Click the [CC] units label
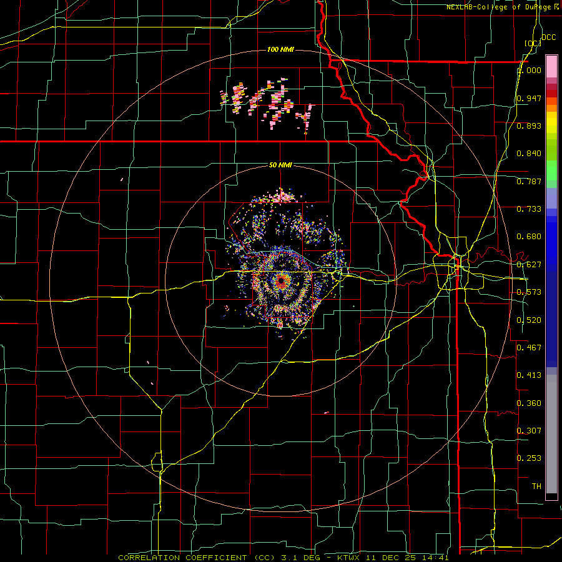Screen dimensions: 562x562 click(533, 43)
